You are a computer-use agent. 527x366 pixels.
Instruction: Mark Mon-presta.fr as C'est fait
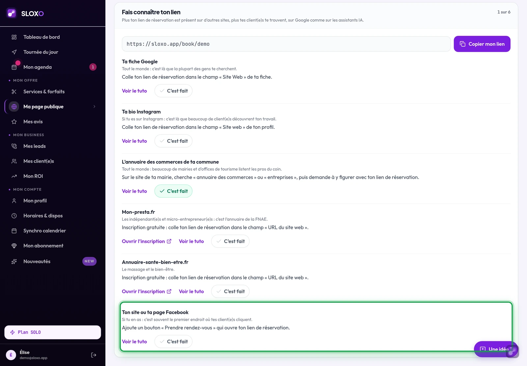[230, 241]
